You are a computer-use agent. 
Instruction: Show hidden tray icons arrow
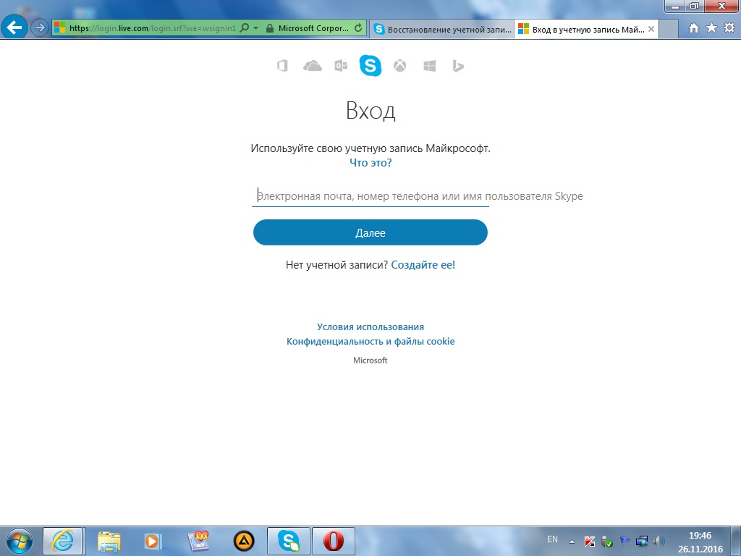pos(572,541)
